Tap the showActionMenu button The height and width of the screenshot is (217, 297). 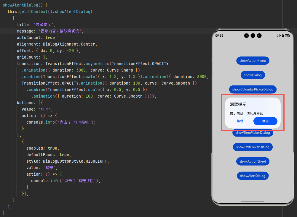tap(253, 61)
